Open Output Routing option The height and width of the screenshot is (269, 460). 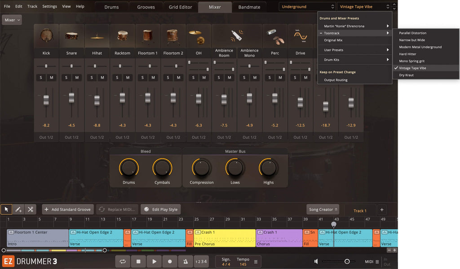(355, 80)
